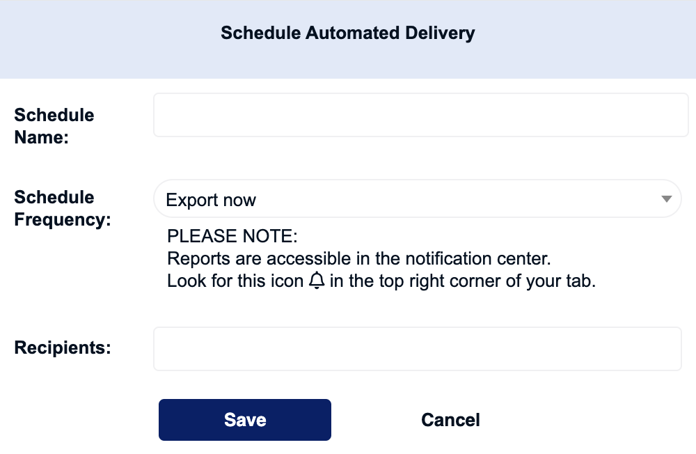Click the "Reports are accessible" note line
The height and width of the screenshot is (454, 696).
pyautogui.click(x=358, y=258)
